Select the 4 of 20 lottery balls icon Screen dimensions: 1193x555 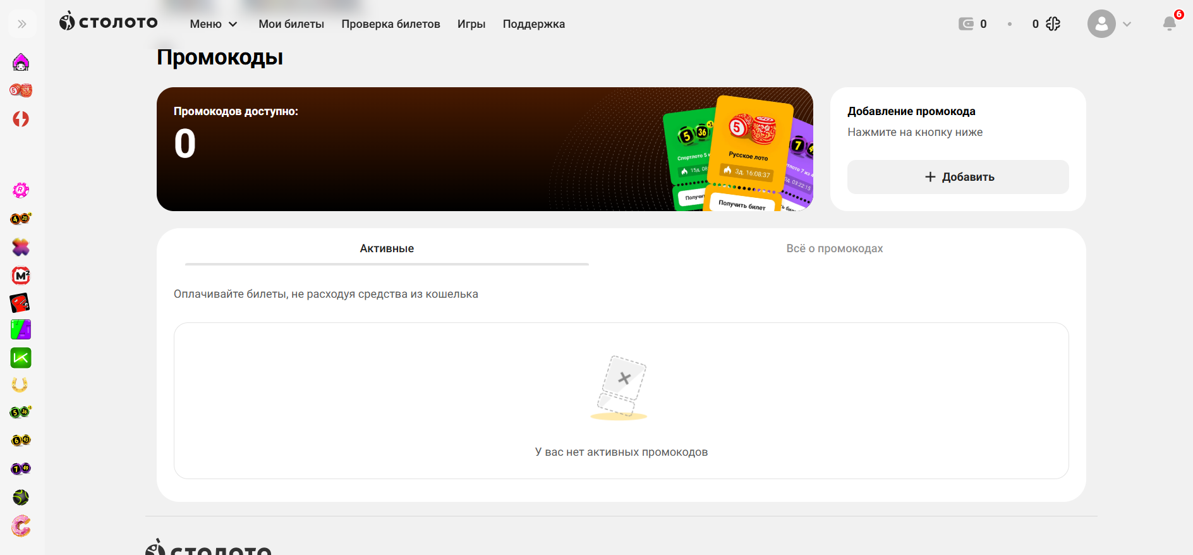point(21,219)
